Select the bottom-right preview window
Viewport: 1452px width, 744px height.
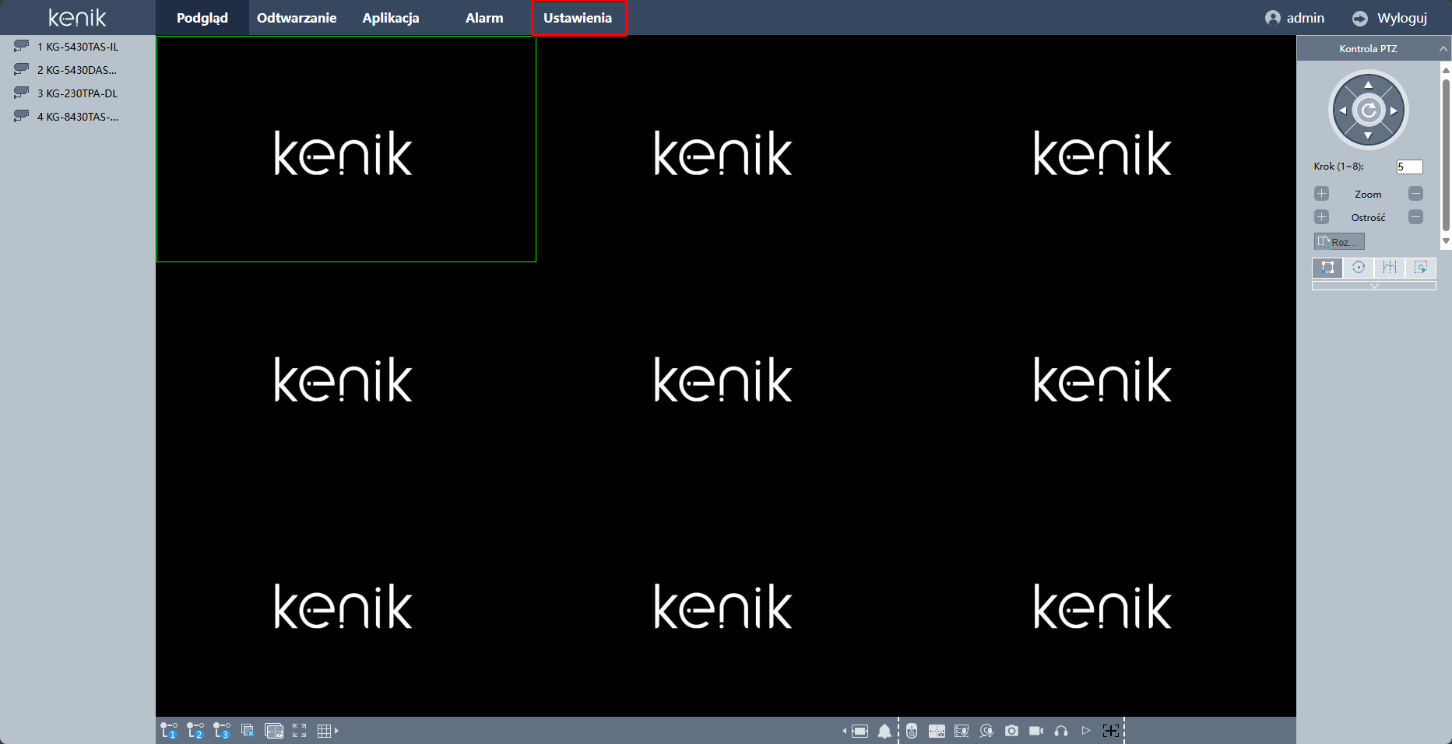pyautogui.click(x=1106, y=602)
